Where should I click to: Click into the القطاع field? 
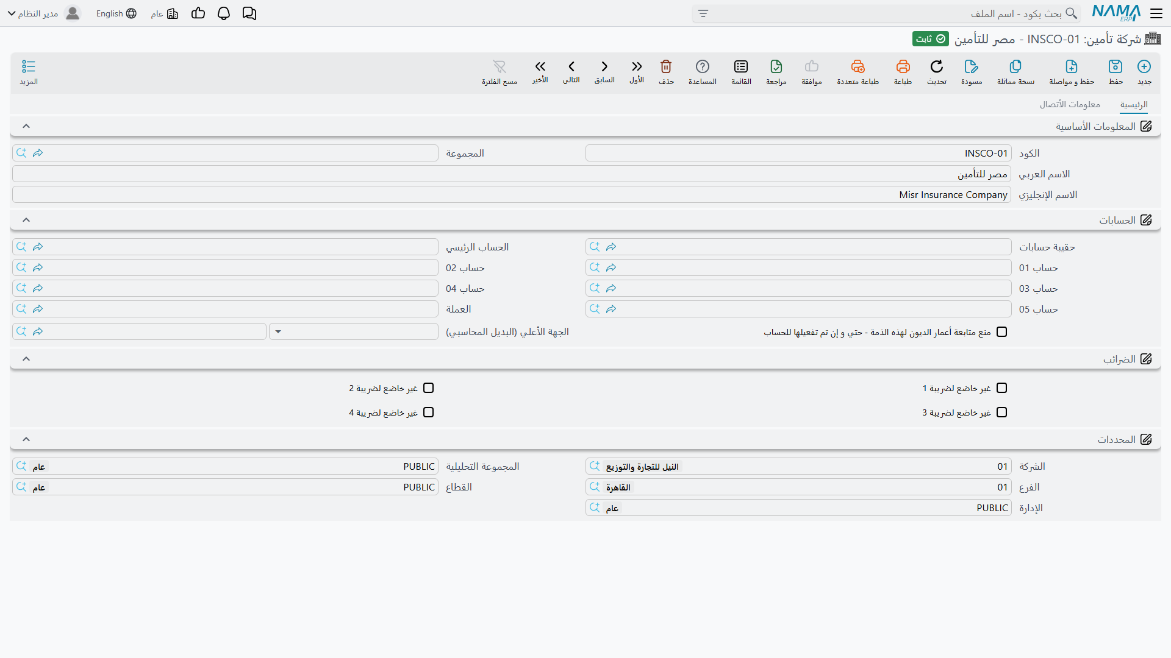pyautogui.click(x=225, y=487)
